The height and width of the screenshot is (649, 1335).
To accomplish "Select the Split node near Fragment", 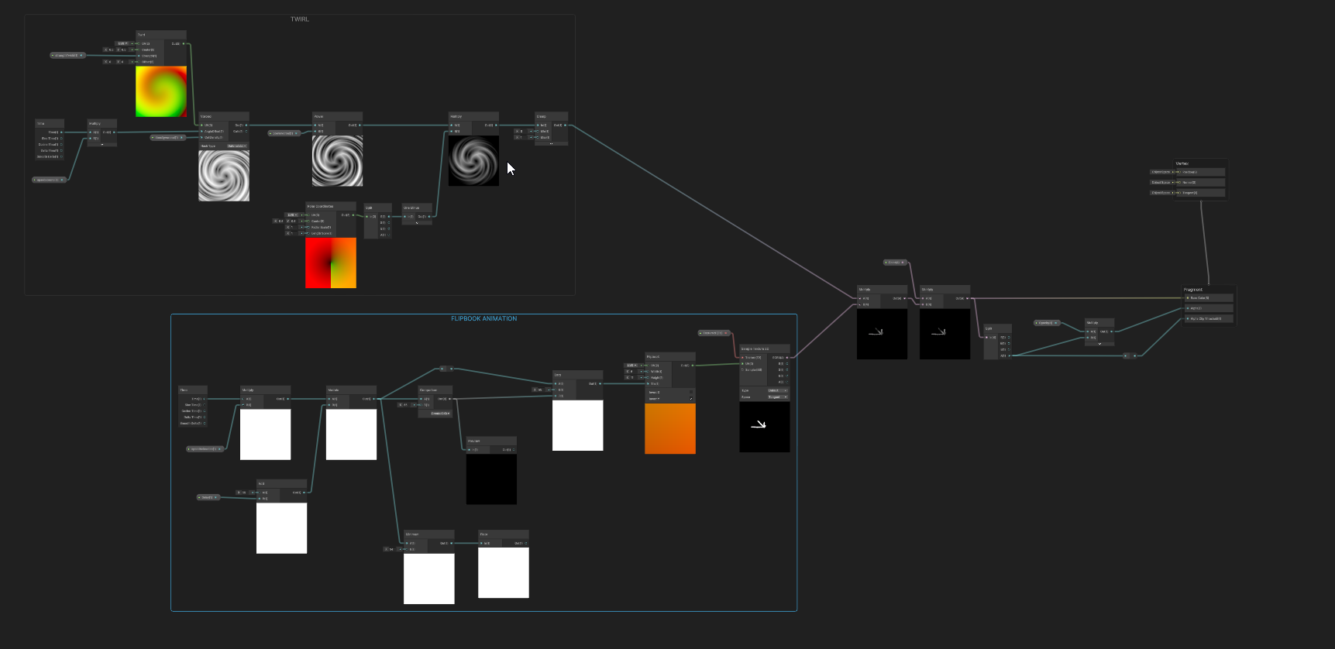I will (998, 342).
